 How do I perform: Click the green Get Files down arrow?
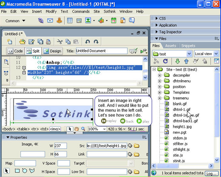[177, 61]
